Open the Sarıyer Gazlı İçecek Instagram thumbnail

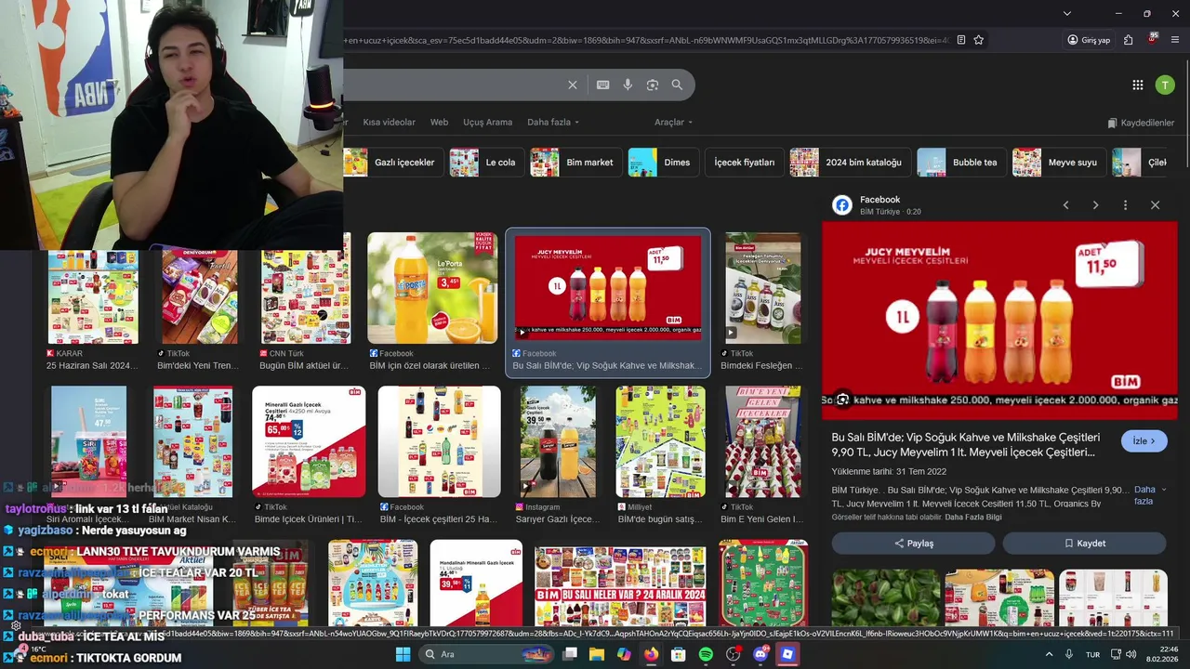pos(558,441)
